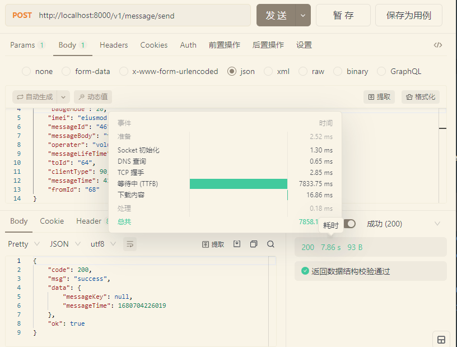Open the Cookie response tab
The height and width of the screenshot is (347, 457).
(x=52, y=221)
